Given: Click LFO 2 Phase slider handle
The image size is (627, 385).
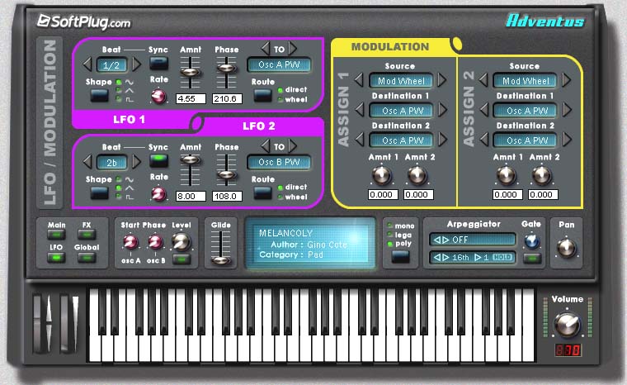Looking at the screenshot, I should pos(226,174).
